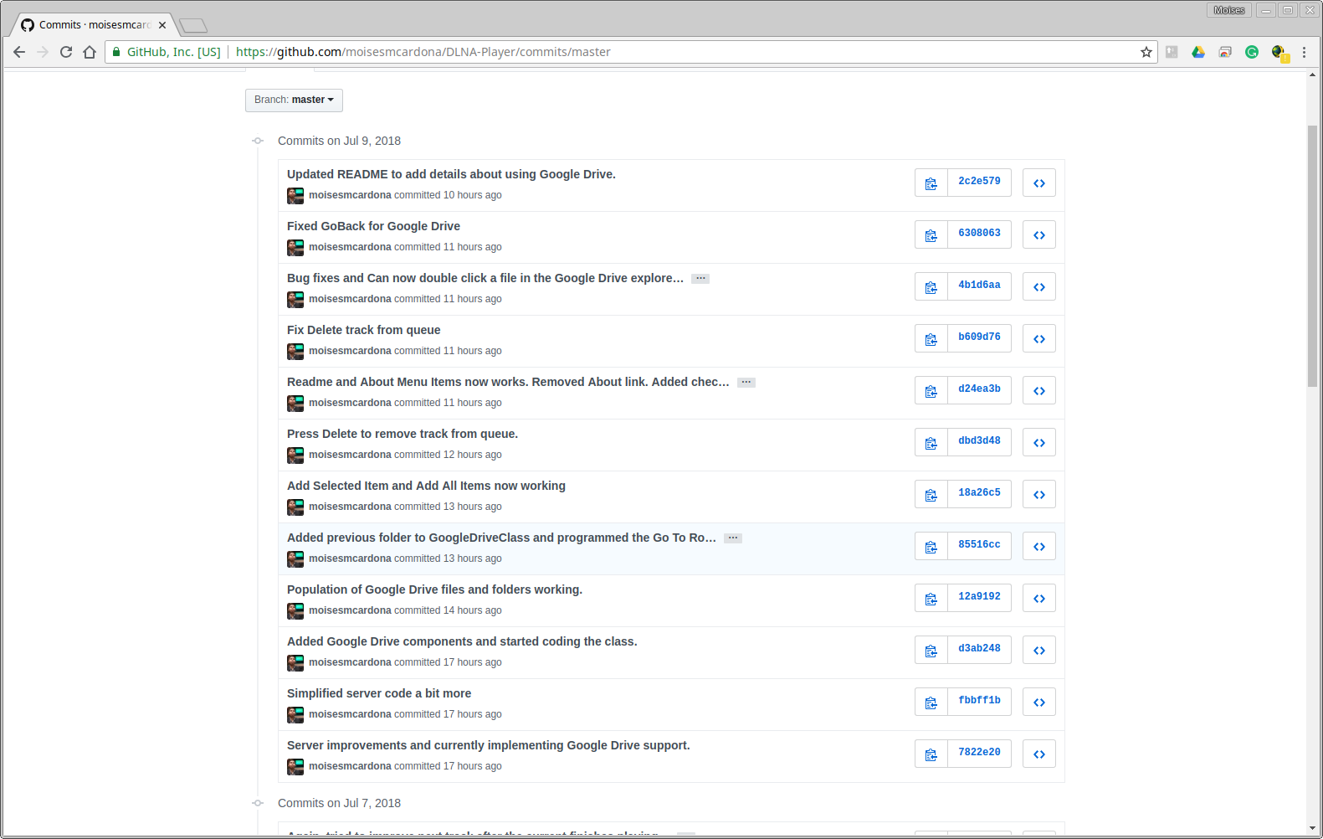Click the vertical scrollbar thumb
This screenshot has width=1323, height=839.
point(1312,255)
